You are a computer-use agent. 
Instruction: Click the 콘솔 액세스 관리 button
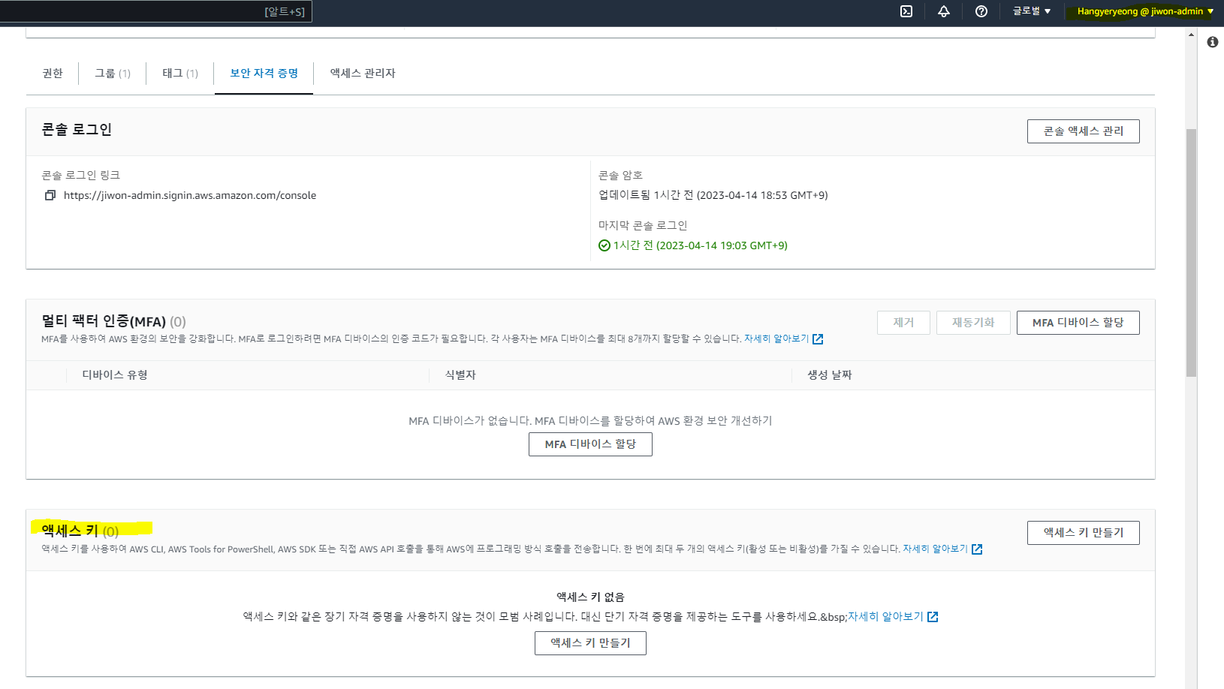point(1083,131)
